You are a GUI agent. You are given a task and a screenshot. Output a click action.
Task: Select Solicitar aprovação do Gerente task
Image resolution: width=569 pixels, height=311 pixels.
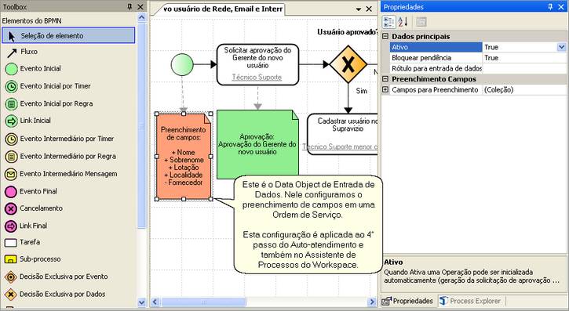pyautogui.click(x=257, y=64)
